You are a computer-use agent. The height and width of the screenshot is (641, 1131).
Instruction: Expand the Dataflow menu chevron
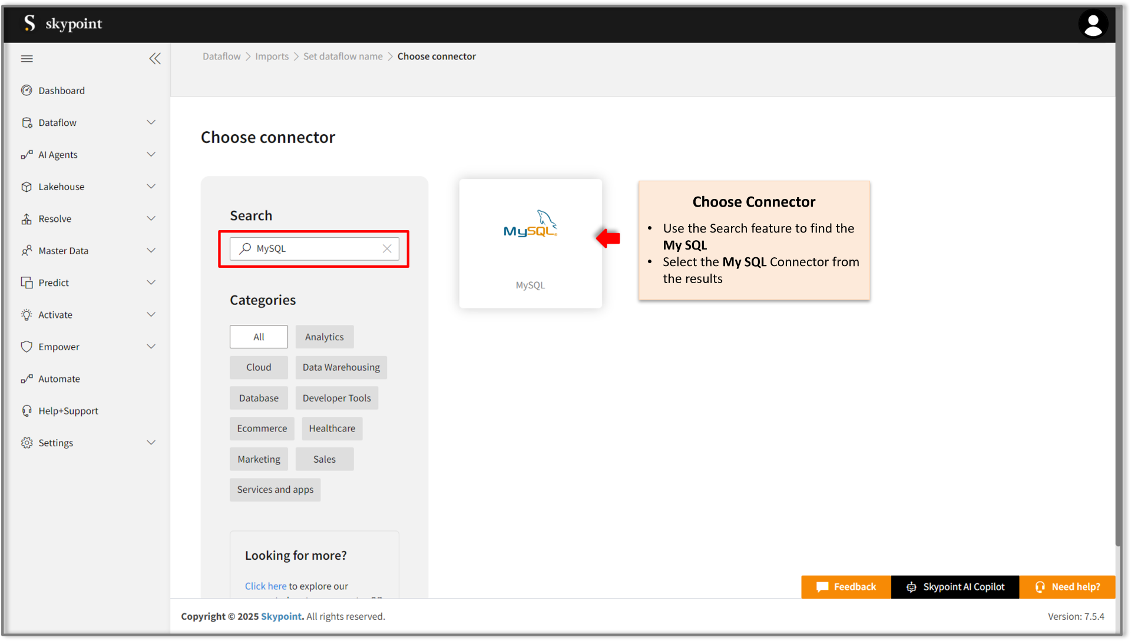(x=151, y=122)
